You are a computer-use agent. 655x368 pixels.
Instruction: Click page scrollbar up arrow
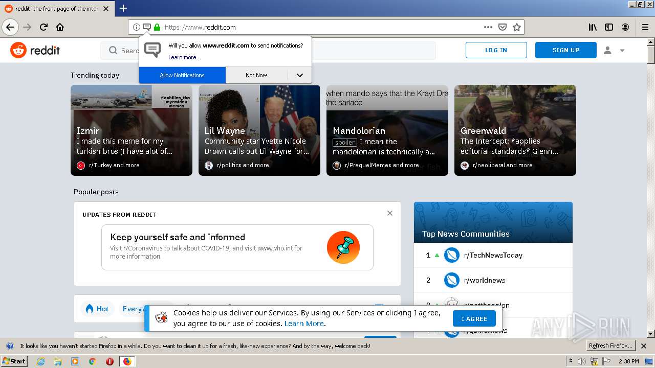[651, 41]
